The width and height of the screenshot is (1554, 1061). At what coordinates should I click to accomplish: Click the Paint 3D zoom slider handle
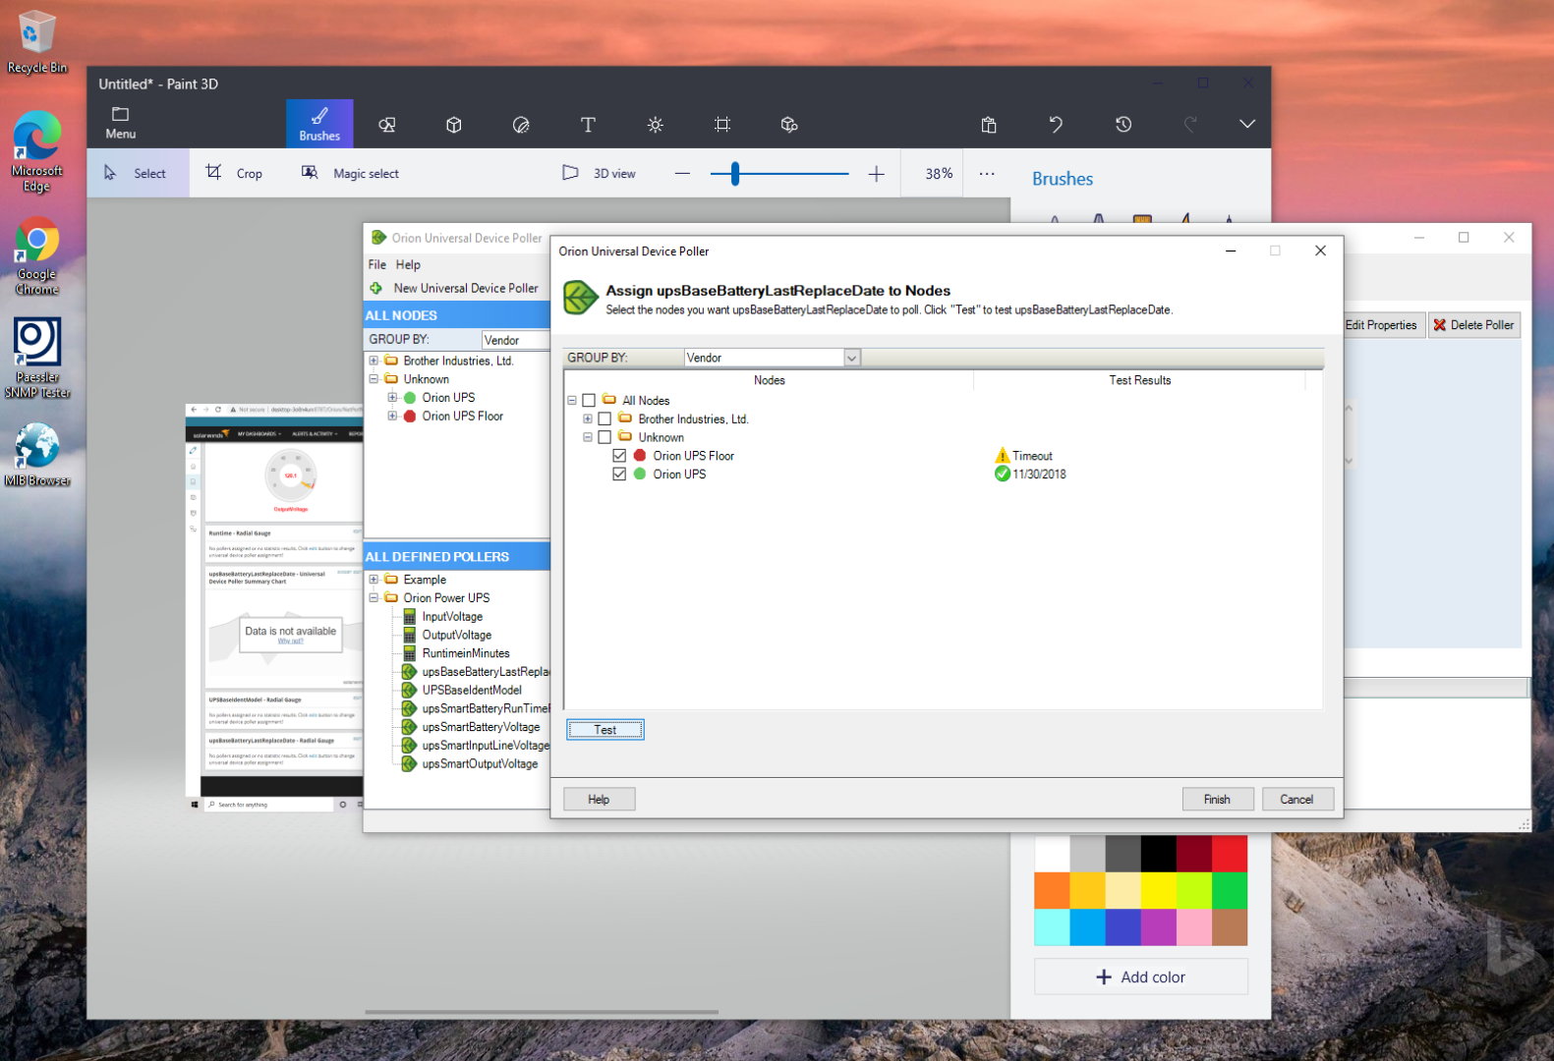(735, 174)
